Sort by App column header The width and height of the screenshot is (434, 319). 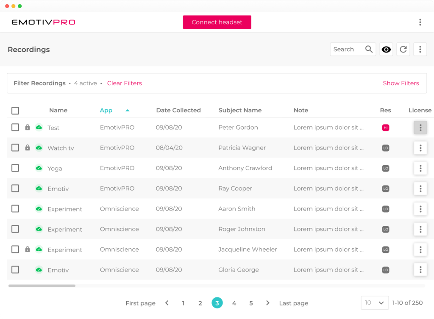click(106, 111)
